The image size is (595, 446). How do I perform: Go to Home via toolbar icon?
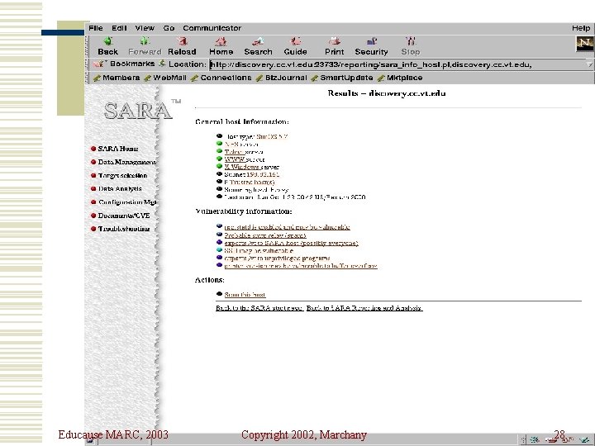221,41
